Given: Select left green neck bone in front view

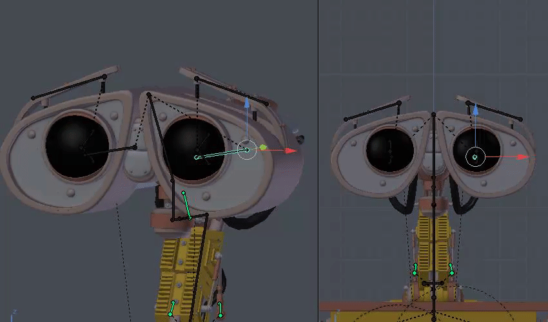Looking at the screenshot, I should (415, 269).
